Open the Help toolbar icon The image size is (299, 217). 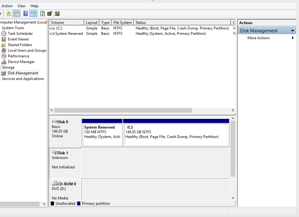tap(25, 14)
